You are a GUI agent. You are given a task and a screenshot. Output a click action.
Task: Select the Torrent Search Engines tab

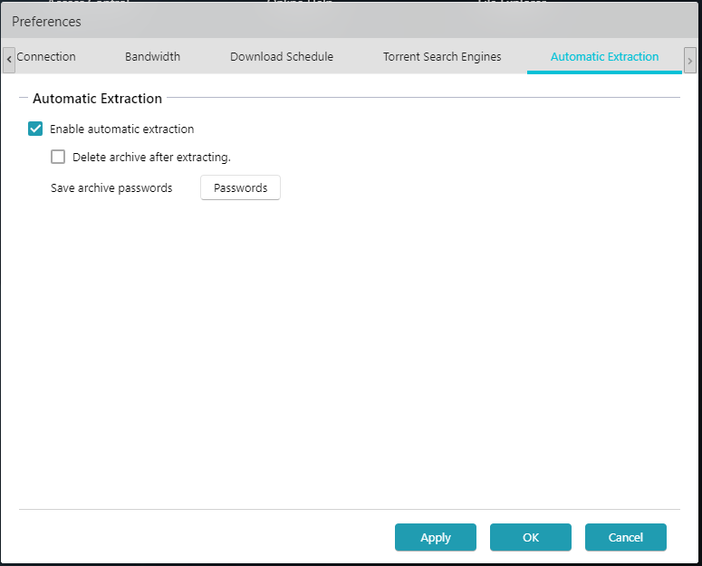442,57
